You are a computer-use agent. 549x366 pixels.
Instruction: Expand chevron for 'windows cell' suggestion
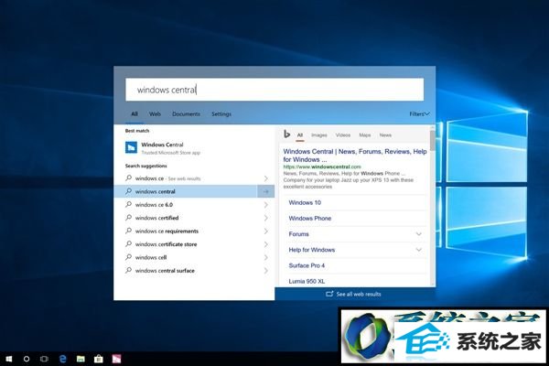point(265,257)
